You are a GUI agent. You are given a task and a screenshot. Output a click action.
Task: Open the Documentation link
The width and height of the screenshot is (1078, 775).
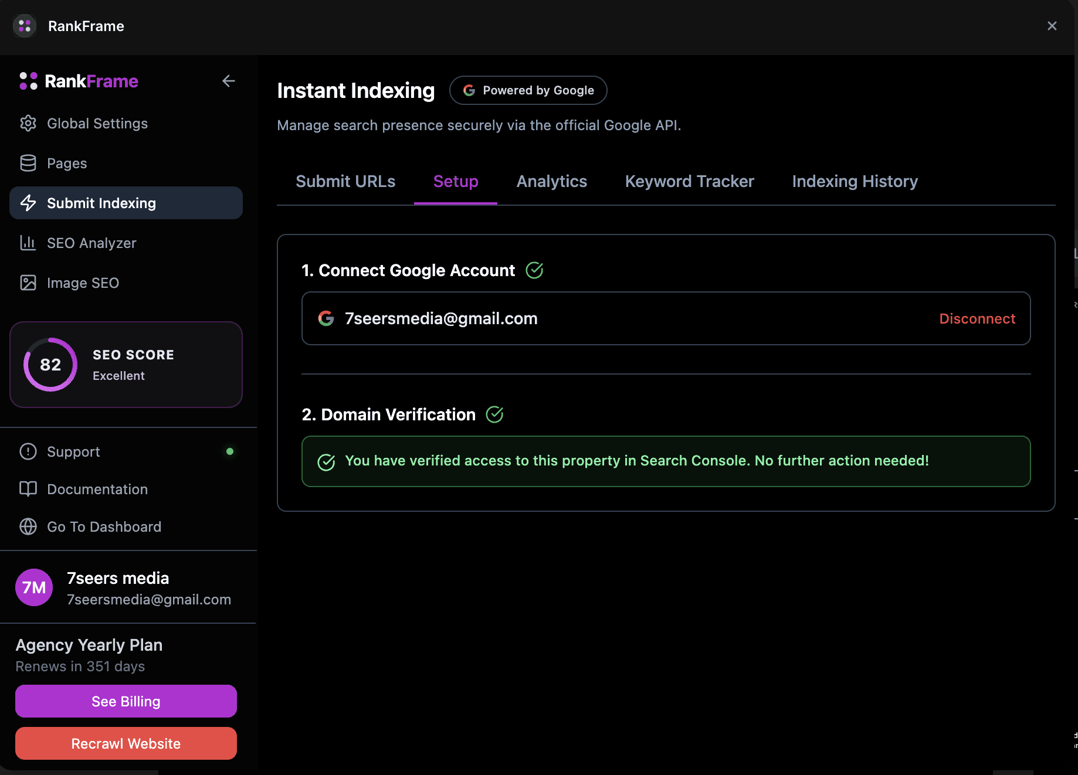click(126, 489)
